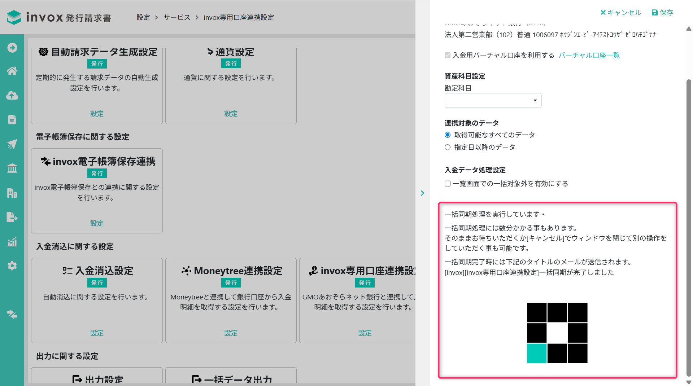Enable 一覧画面での一括対象外を有効にする checkbox

(x=448, y=184)
